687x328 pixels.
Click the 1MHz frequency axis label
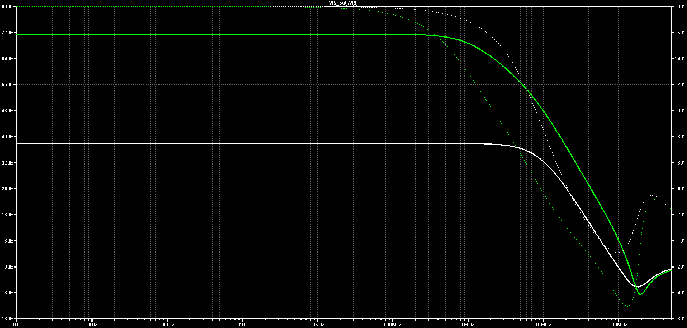pyautogui.click(x=468, y=325)
